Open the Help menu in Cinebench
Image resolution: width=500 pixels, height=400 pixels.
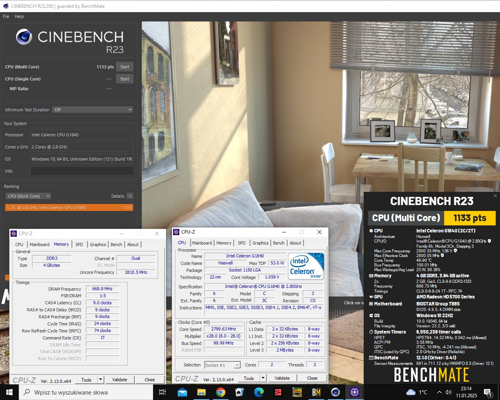pyautogui.click(x=19, y=16)
